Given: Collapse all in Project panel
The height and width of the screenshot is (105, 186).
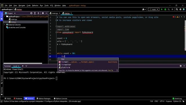Looking at the screenshot, I should tap(38, 13).
